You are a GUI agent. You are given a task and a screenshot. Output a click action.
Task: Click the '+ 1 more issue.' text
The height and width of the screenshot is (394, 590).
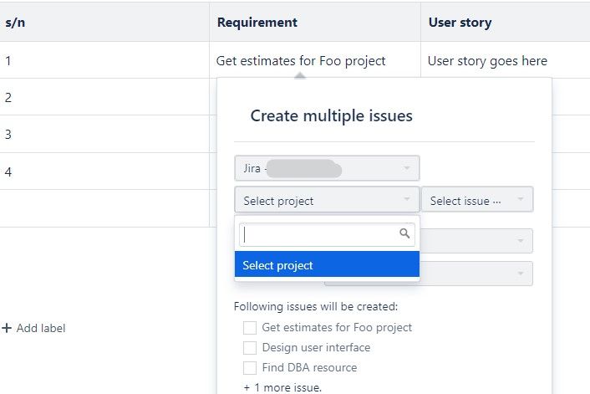(x=282, y=387)
